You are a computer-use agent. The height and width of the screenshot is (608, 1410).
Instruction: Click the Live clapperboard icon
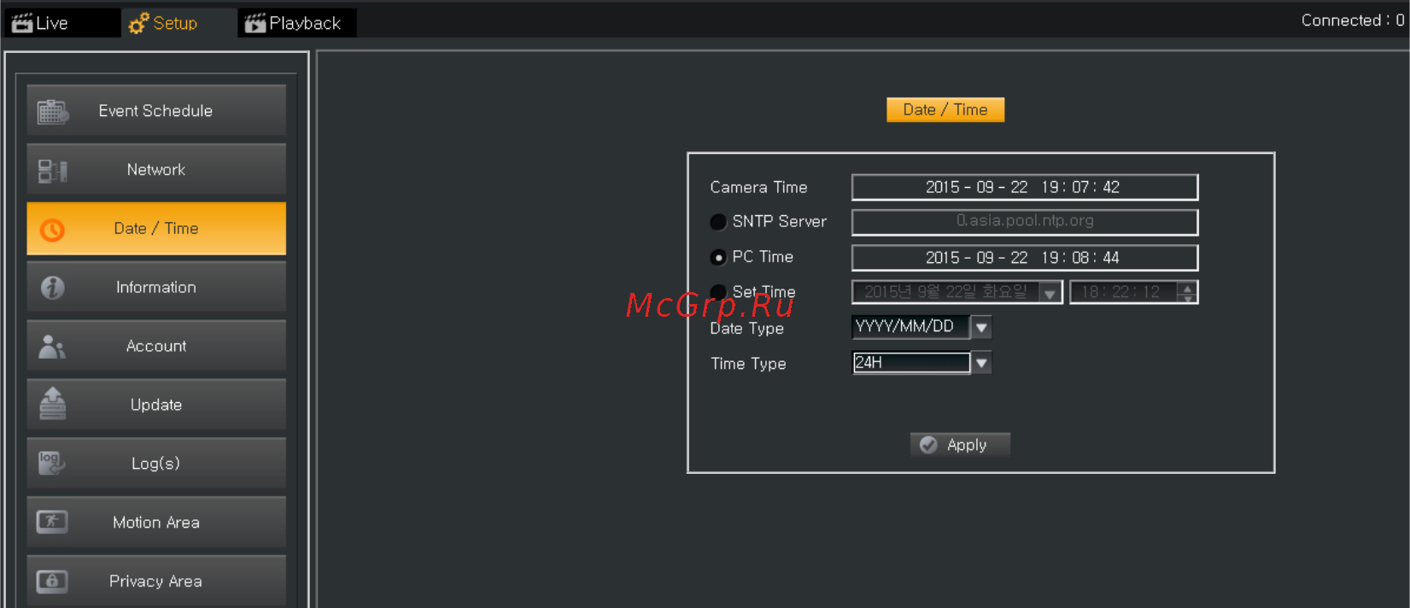coord(22,23)
